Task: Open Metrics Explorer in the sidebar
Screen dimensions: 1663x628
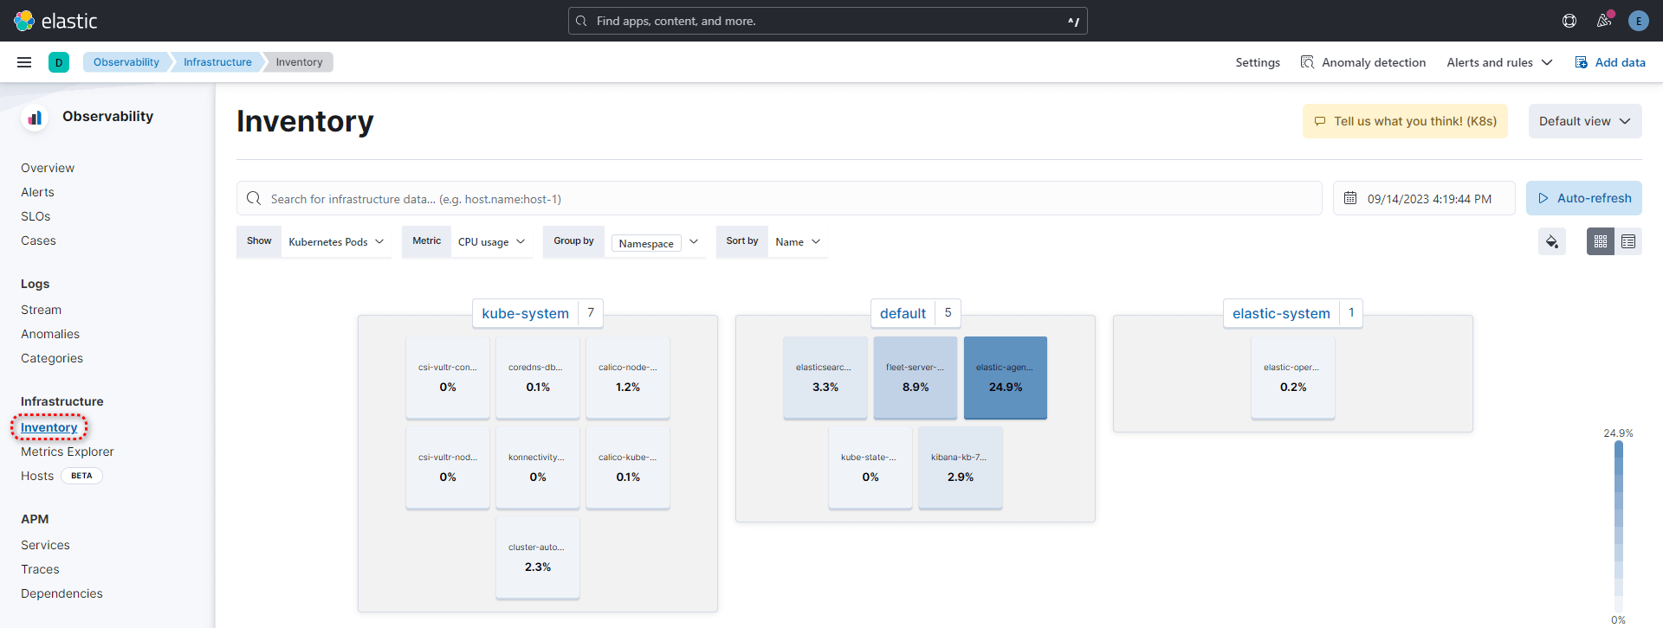Action: coord(68,452)
